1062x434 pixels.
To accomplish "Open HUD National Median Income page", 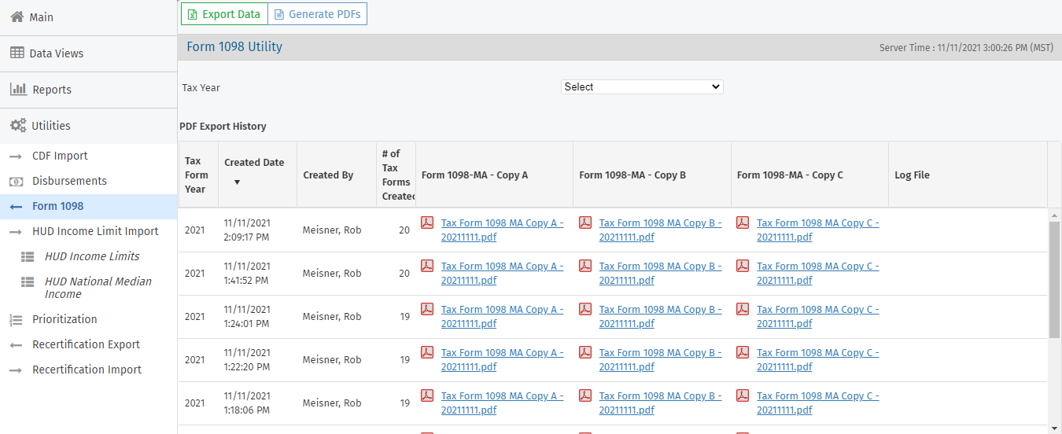I will 98,288.
